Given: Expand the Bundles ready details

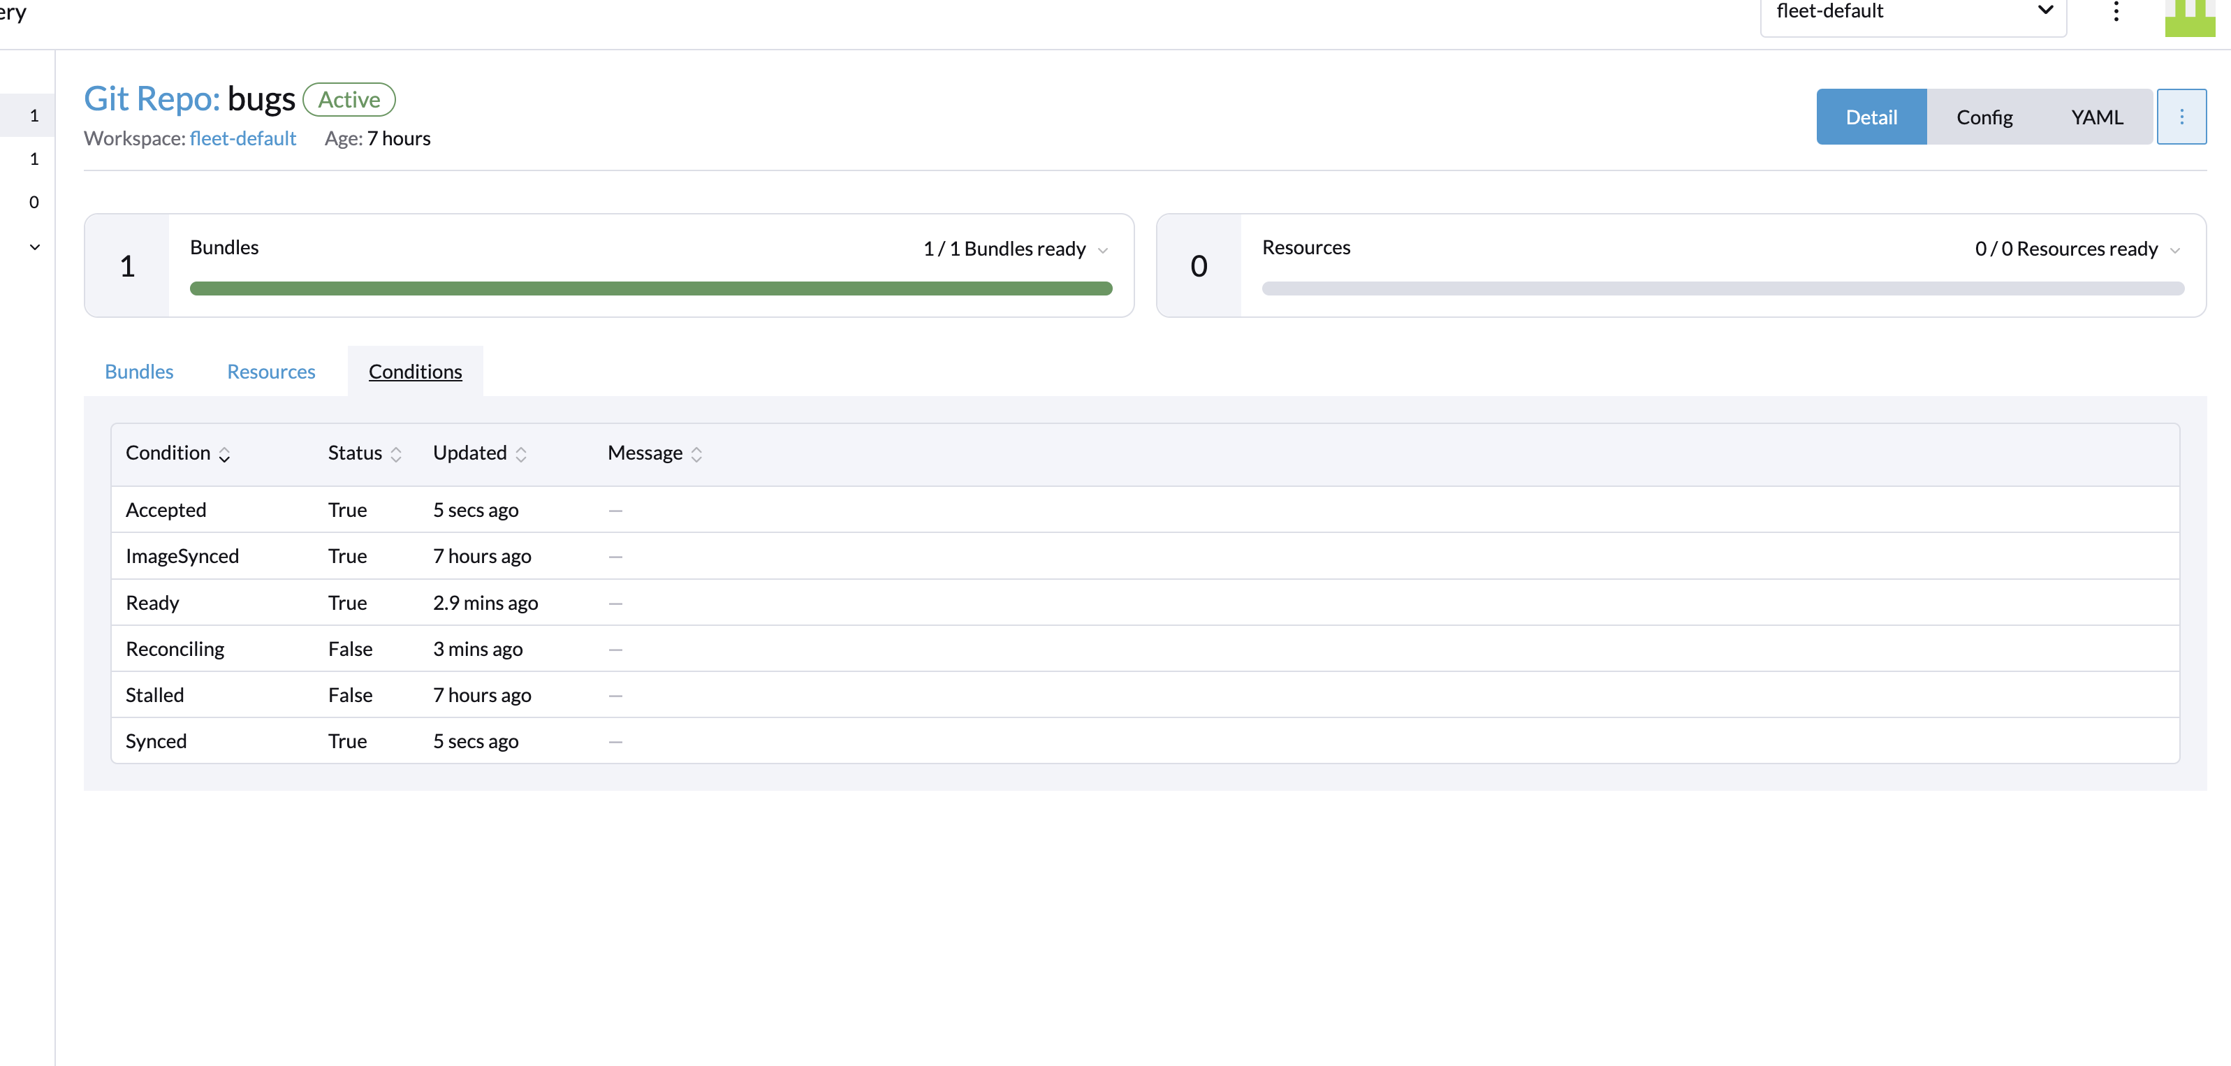Looking at the screenshot, I should (x=1102, y=249).
